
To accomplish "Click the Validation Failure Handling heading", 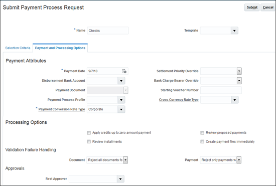I will [31, 150].
